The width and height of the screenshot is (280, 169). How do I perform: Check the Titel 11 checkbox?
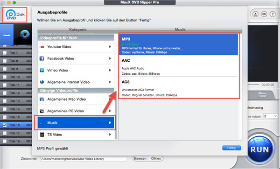click(x=5, y=85)
